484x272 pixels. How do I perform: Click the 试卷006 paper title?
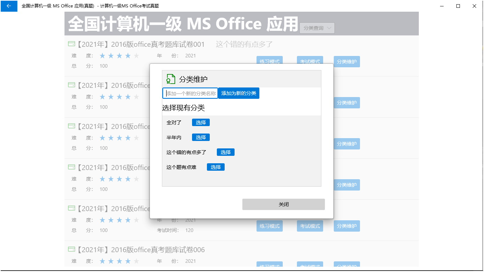pyautogui.click(x=141, y=250)
